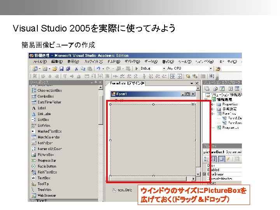Click the Cut scissors icon
This screenshot has width=280, height=210.
click(x=77, y=68)
